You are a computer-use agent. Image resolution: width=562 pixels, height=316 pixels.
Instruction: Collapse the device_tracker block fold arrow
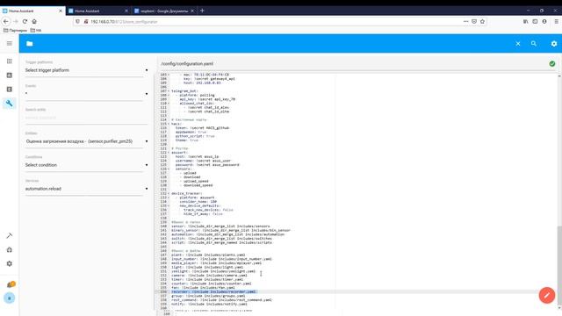(x=169, y=193)
